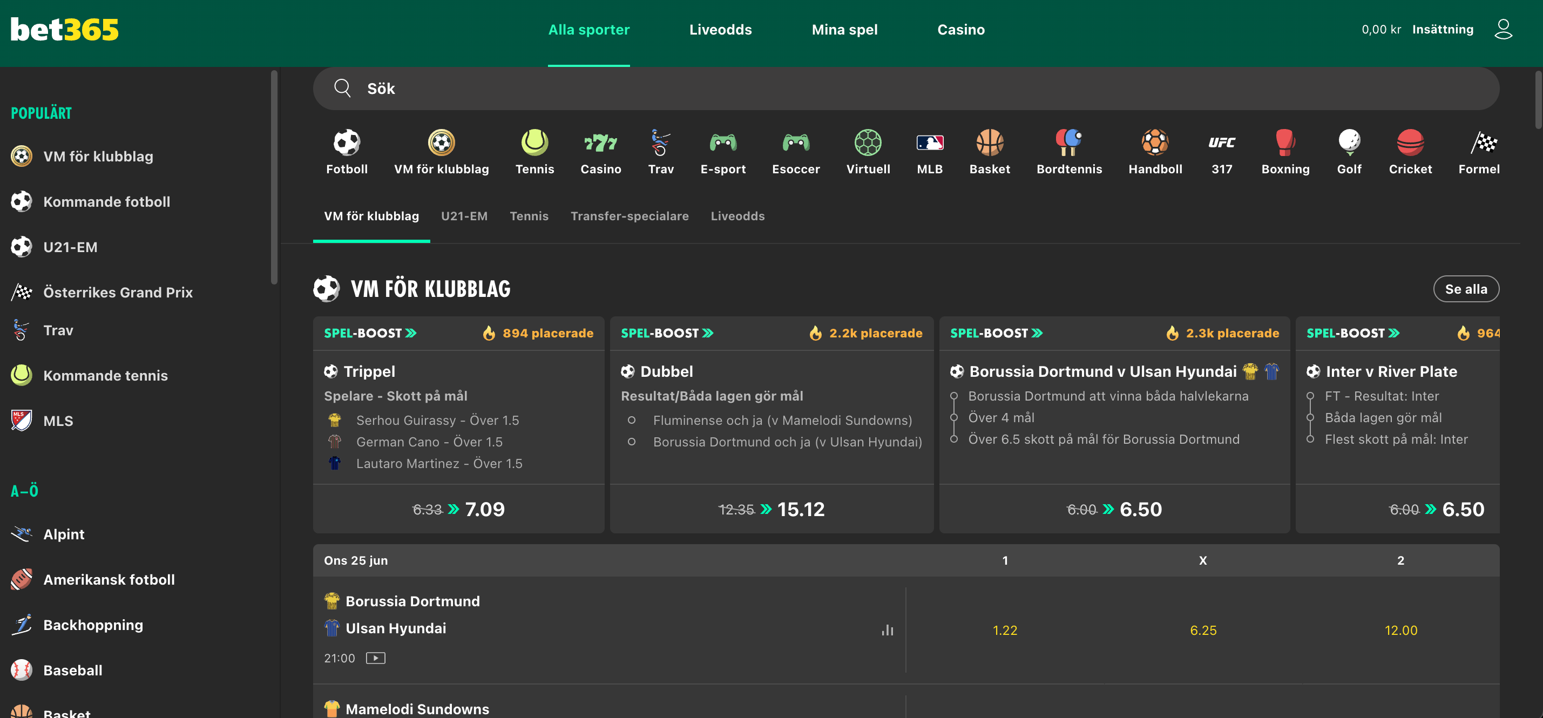Click the Se alla button
This screenshot has height=718, width=1543.
(x=1466, y=289)
